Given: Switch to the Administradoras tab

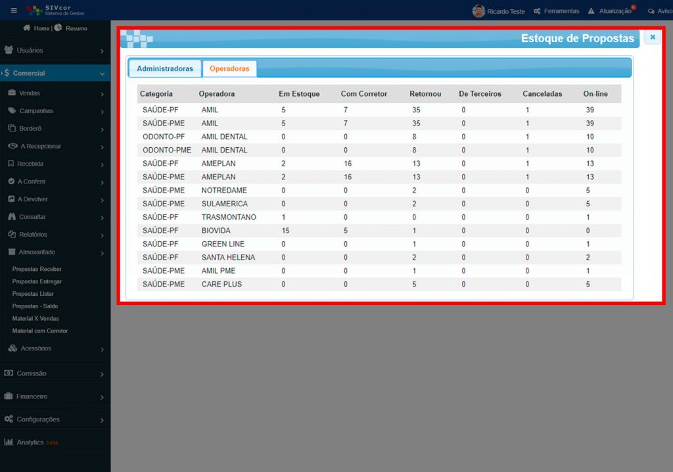Looking at the screenshot, I should tap(165, 68).
